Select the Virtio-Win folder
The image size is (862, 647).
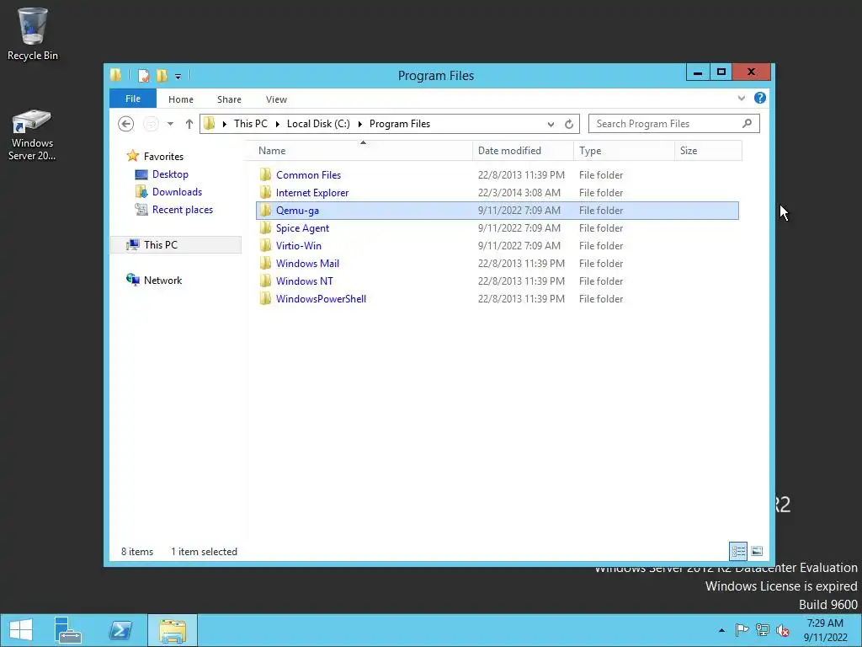click(299, 245)
